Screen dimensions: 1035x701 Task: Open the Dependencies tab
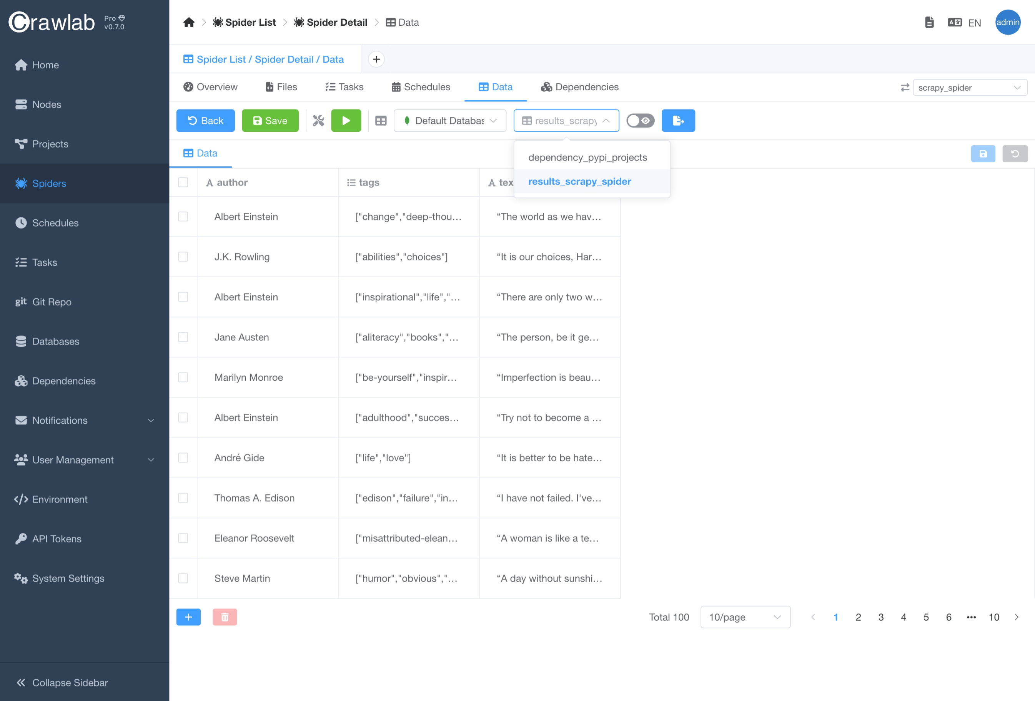(579, 87)
